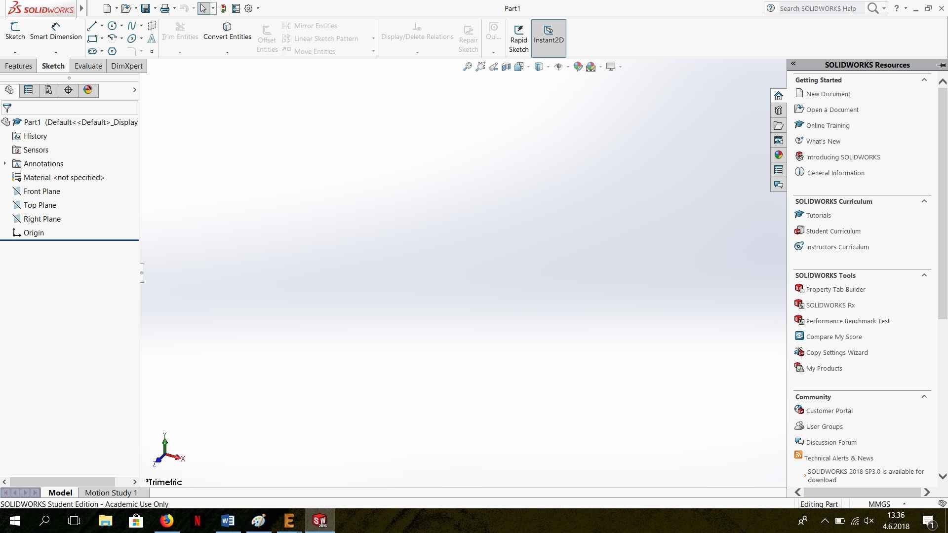Expand FeatureManager tabs chevron

(x=134, y=90)
